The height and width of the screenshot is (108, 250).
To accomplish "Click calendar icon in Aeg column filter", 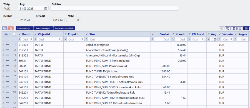I will coord(215,39).
